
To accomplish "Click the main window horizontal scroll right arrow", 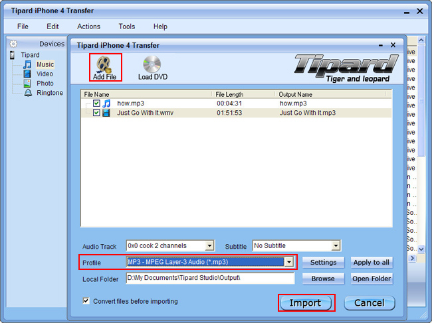I will click(412, 258).
